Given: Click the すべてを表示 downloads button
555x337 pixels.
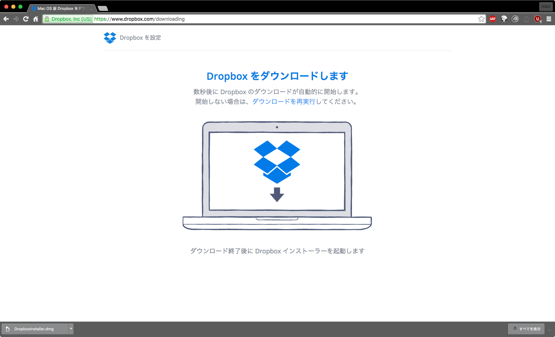Looking at the screenshot, I should point(526,329).
